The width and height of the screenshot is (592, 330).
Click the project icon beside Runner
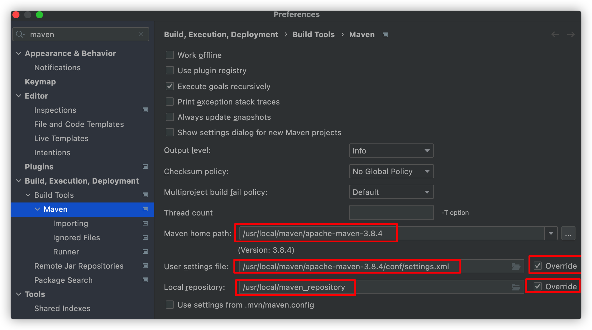click(145, 251)
